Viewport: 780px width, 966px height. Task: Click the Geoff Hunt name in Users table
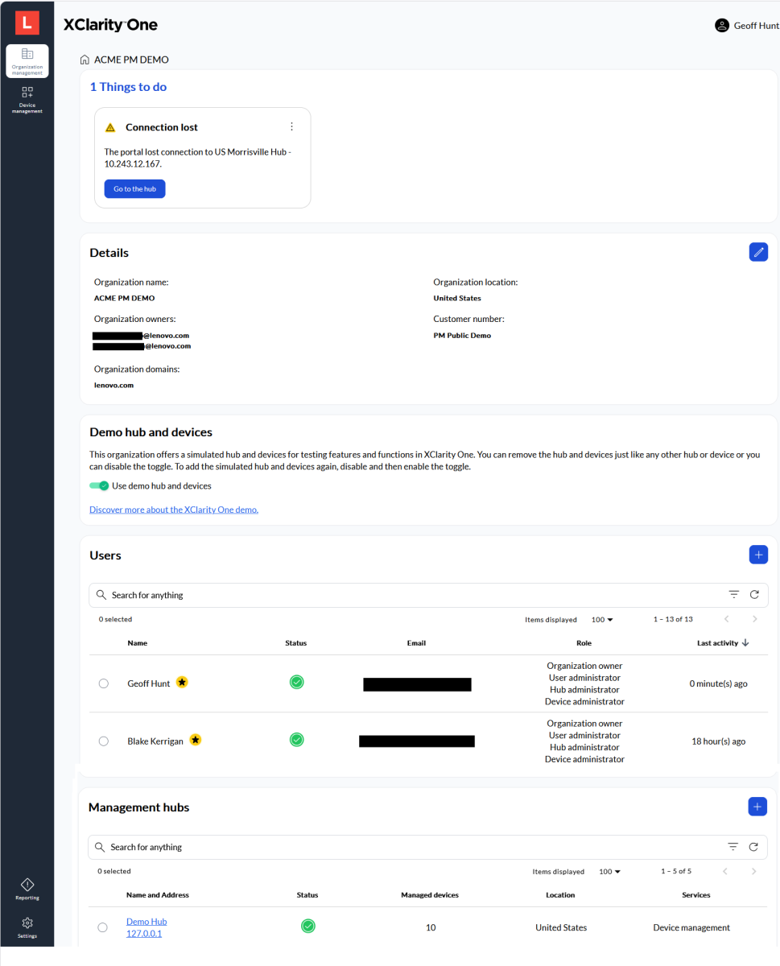149,683
